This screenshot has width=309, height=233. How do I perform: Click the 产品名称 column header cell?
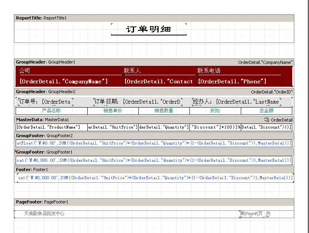[x=51, y=111]
